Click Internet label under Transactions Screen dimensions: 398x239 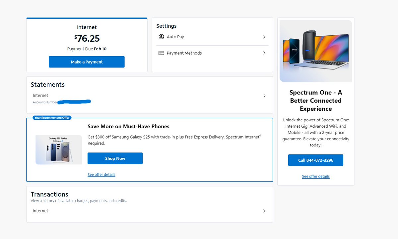[40, 211]
